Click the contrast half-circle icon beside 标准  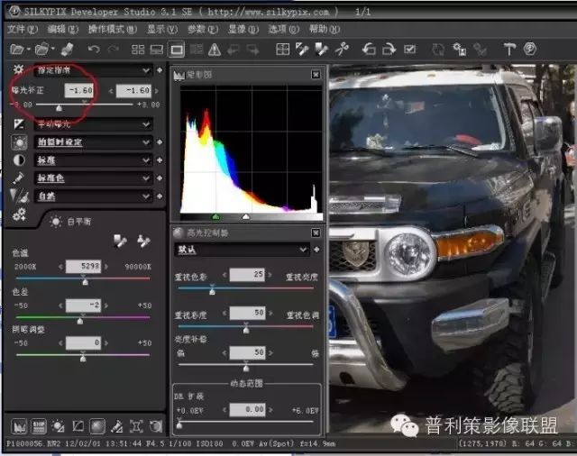19,160
